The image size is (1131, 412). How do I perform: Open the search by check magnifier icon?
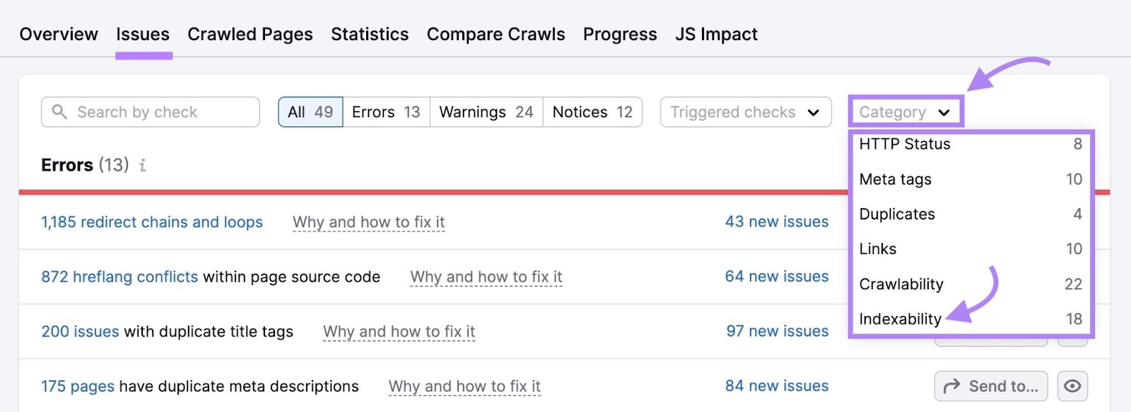click(x=61, y=111)
